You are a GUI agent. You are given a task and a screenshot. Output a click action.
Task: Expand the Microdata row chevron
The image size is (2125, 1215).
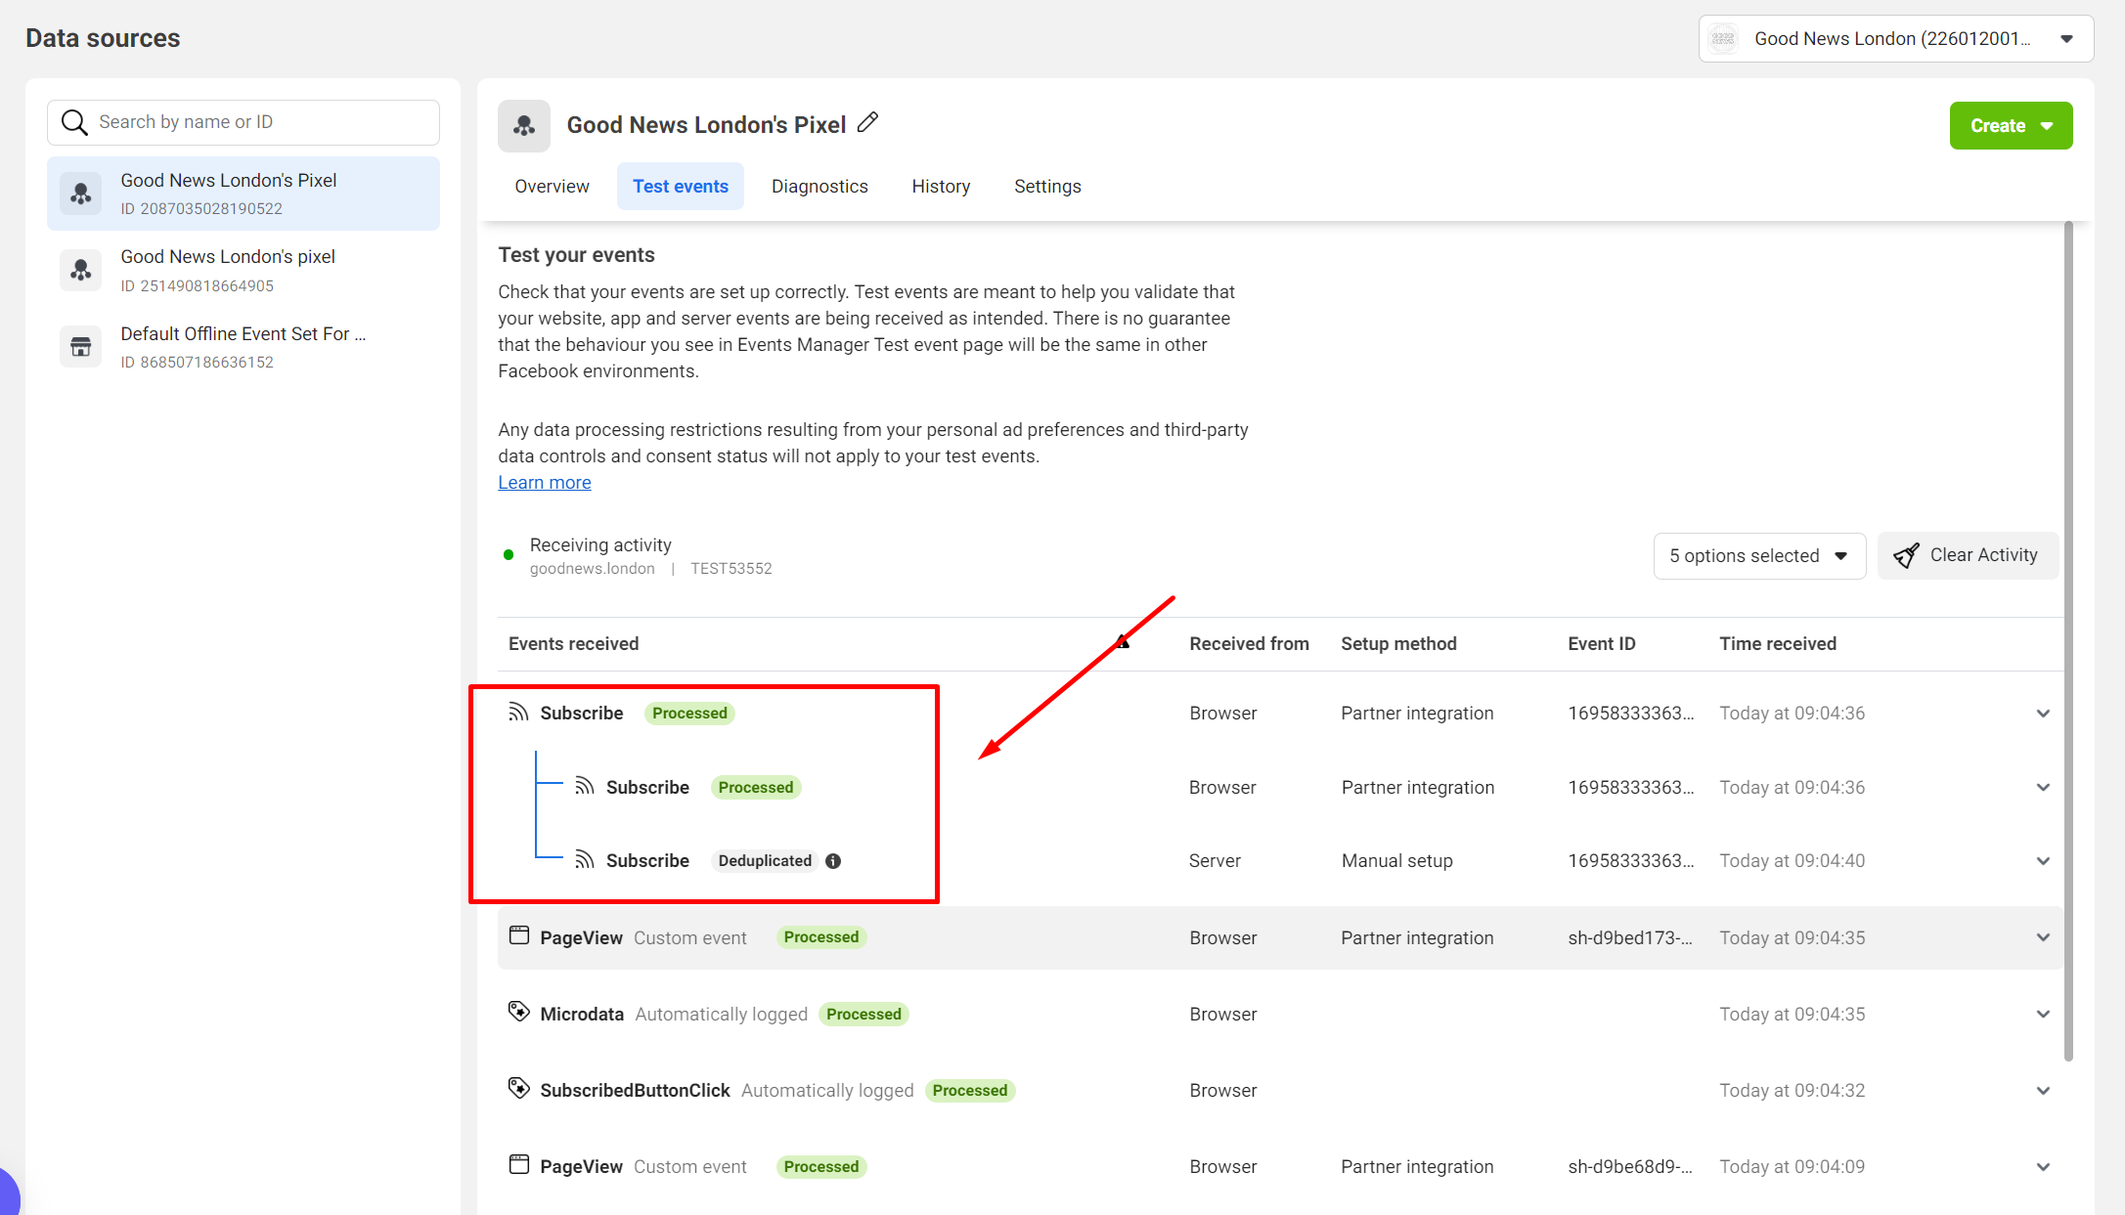coord(2043,1015)
